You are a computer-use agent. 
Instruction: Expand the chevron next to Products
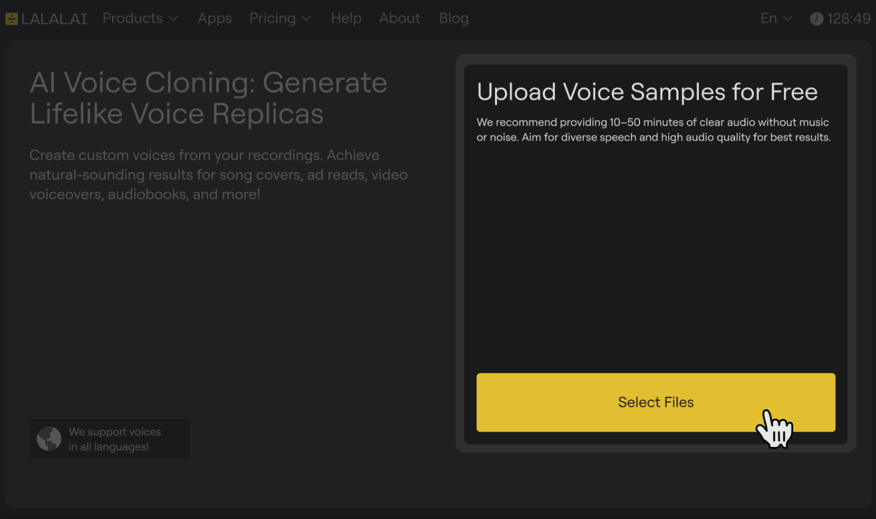pyautogui.click(x=173, y=19)
